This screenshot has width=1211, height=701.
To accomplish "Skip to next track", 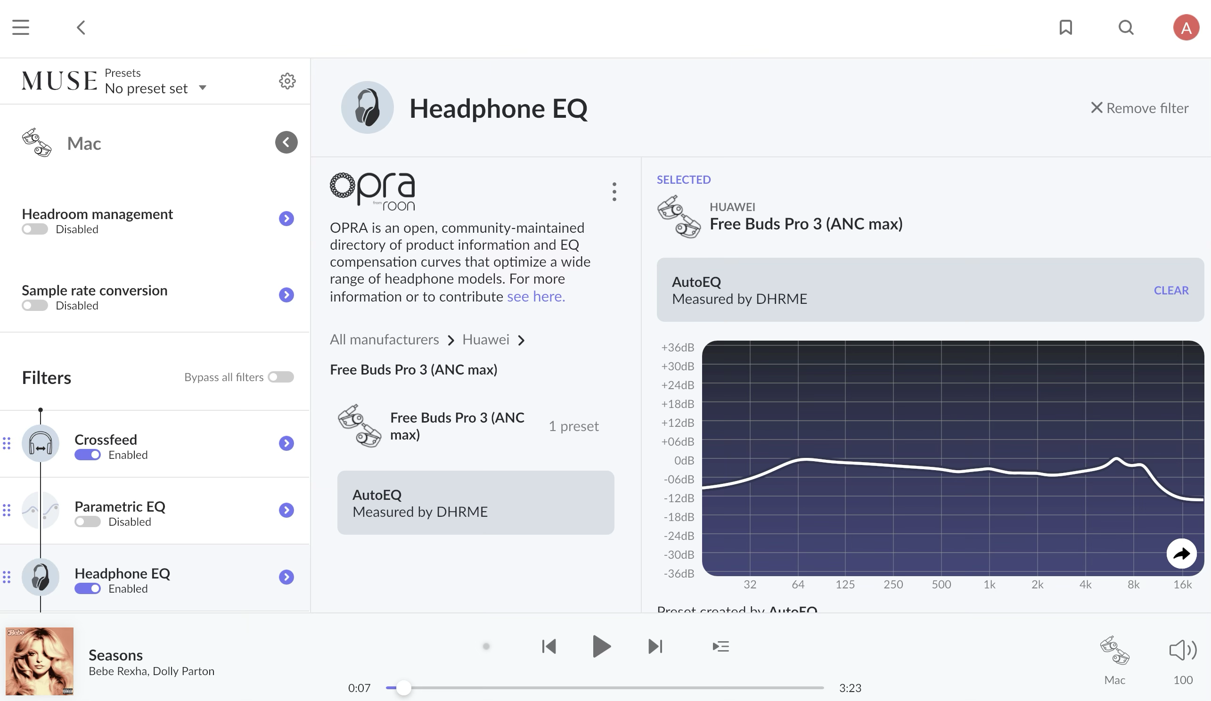I will [x=655, y=646].
